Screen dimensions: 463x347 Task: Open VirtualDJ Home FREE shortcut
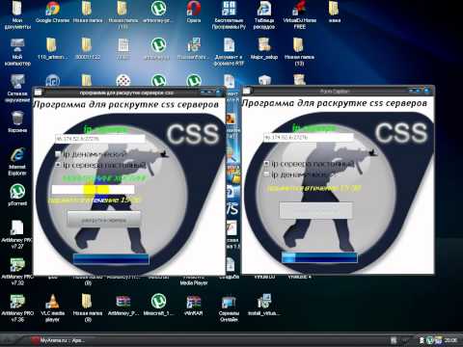pyautogui.click(x=299, y=15)
